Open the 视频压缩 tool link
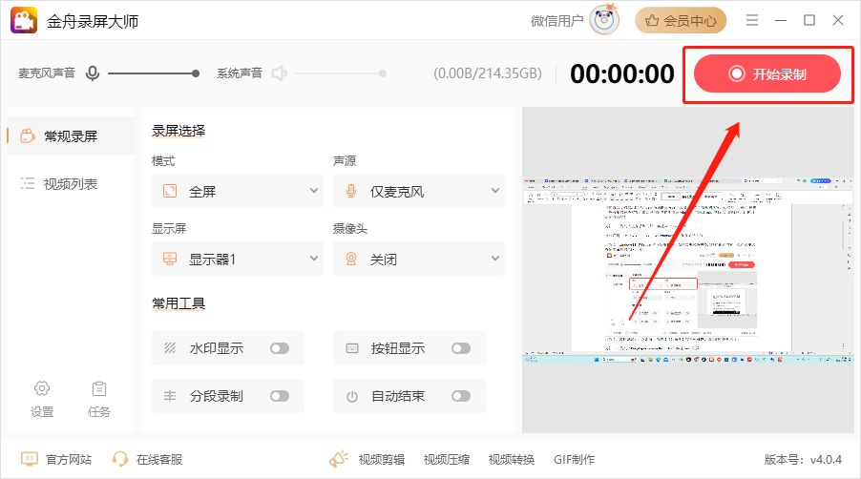Image resolution: width=861 pixels, height=479 pixels. tap(447, 459)
